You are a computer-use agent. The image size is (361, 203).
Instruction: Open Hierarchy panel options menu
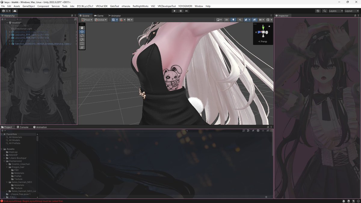pos(75,16)
